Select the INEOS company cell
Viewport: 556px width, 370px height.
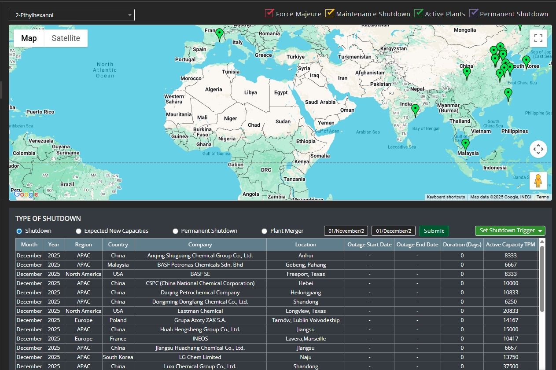click(200, 339)
